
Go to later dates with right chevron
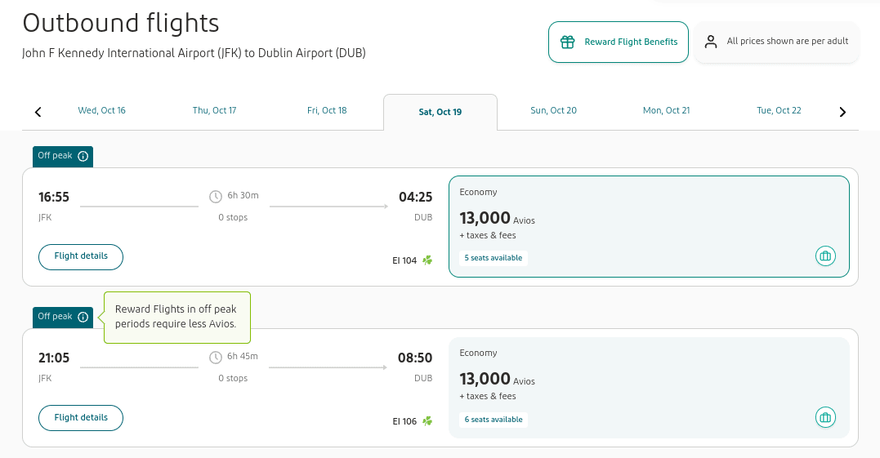tap(842, 112)
